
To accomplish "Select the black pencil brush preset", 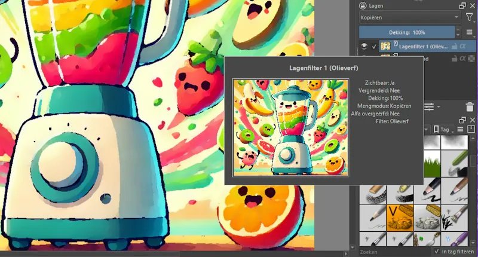I will [x=427, y=191].
